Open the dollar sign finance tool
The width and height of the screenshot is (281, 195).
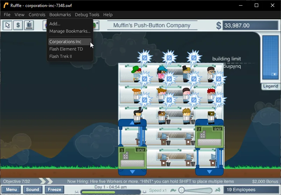[x=18, y=25]
